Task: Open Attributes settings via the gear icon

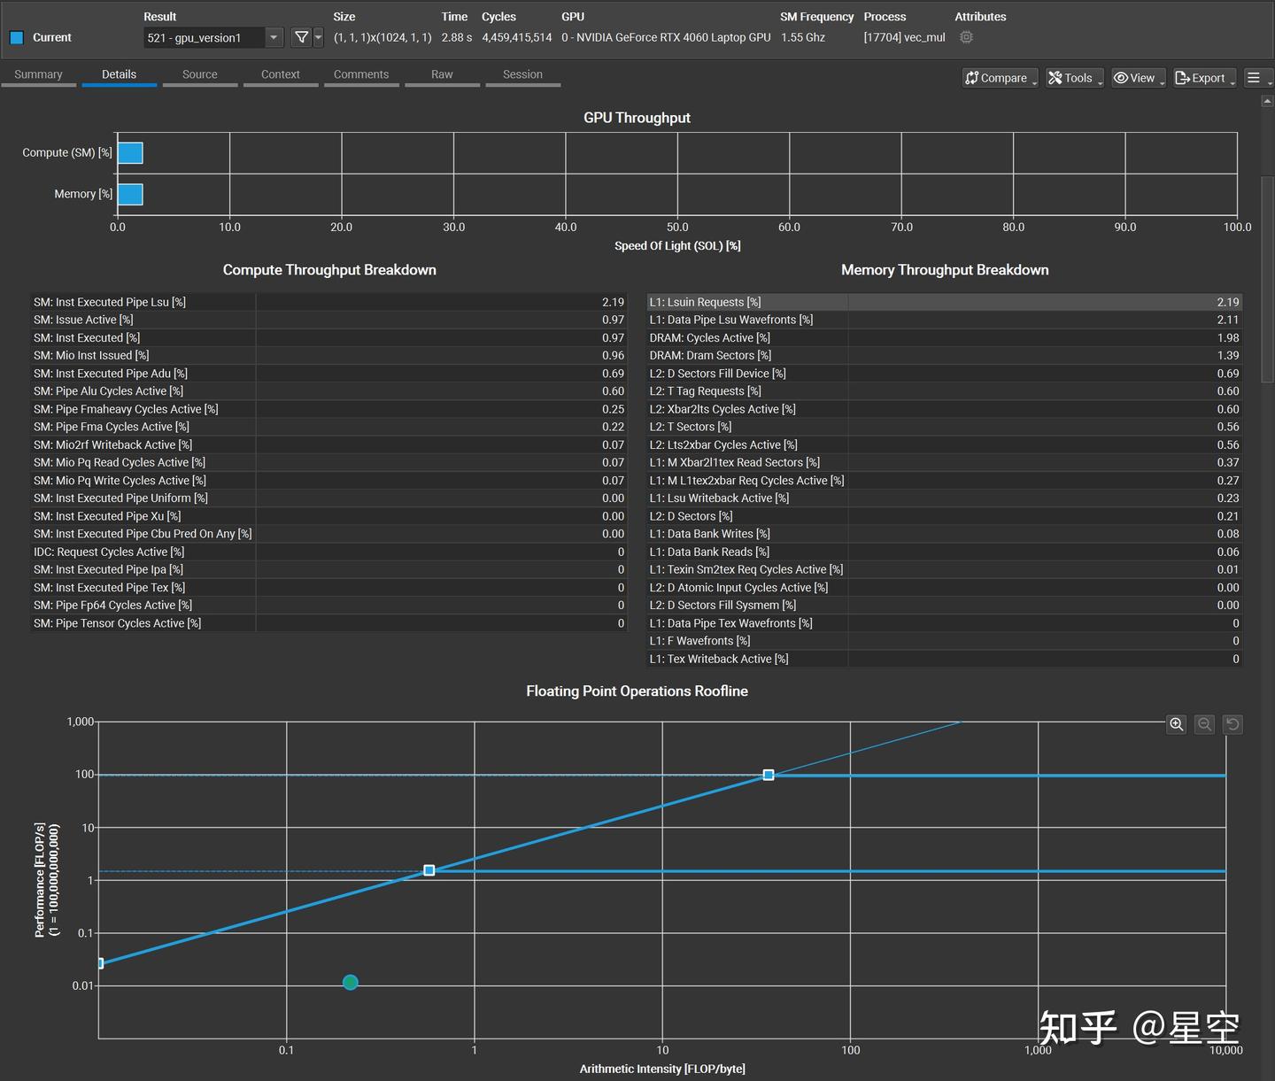Action: pyautogui.click(x=966, y=37)
